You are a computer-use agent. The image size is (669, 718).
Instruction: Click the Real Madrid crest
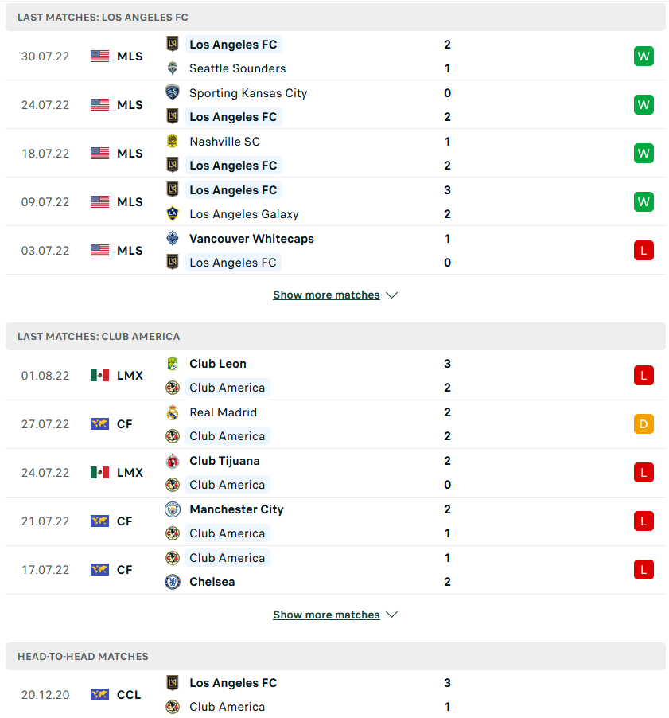(173, 412)
